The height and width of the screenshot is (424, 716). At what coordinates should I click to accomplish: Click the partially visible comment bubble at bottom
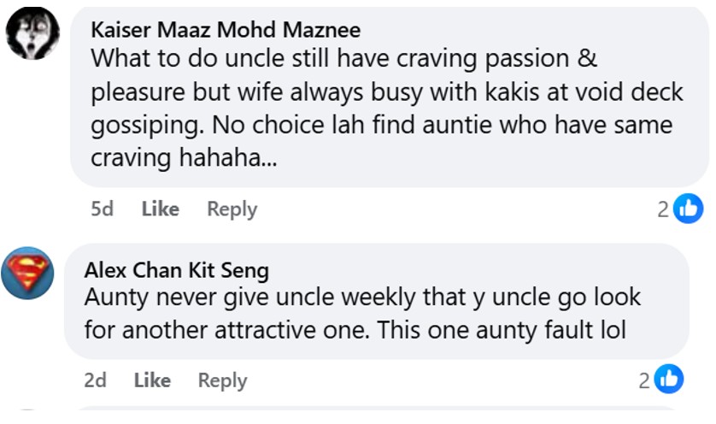pyautogui.click(x=377, y=408)
